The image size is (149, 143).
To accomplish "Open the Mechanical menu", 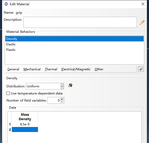I will 32,69.
